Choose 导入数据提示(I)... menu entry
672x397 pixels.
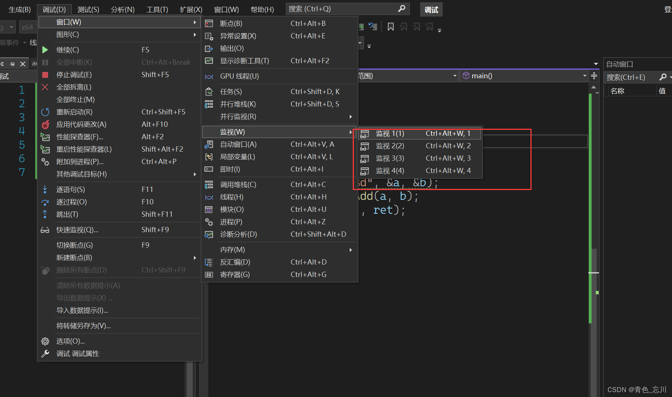[x=120, y=310]
